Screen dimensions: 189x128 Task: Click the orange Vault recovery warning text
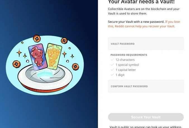point(144,24)
